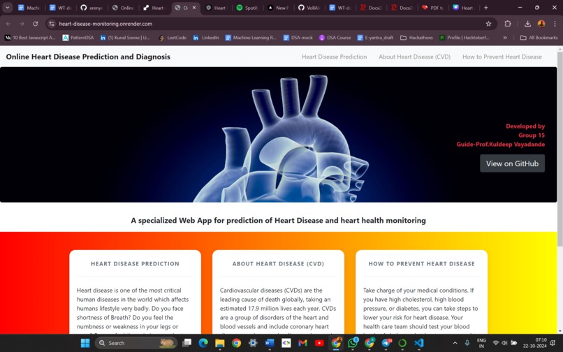Open the volume icon in system tray

[504, 343]
